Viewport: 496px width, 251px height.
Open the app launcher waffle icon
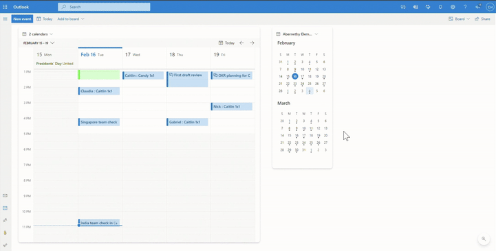click(x=5, y=7)
